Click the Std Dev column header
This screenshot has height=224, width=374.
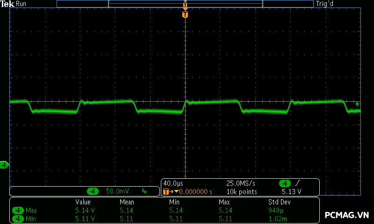pos(279,202)
